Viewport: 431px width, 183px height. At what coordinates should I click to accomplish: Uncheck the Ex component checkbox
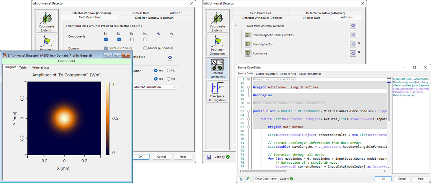coord(106,39)
